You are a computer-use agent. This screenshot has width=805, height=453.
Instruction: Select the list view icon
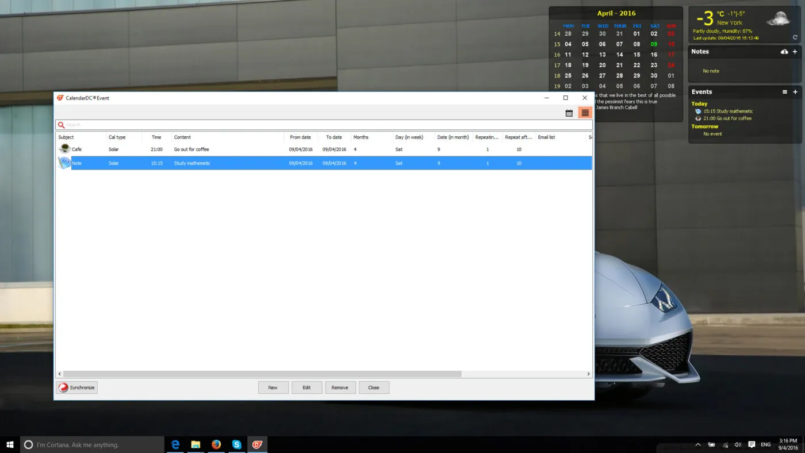[585, 113]
